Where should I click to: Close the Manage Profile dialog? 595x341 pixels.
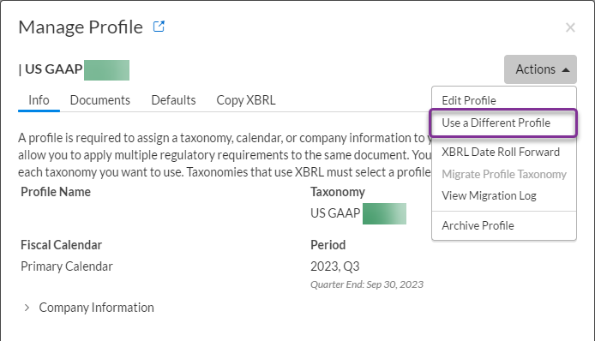click(x=570, y=27)
